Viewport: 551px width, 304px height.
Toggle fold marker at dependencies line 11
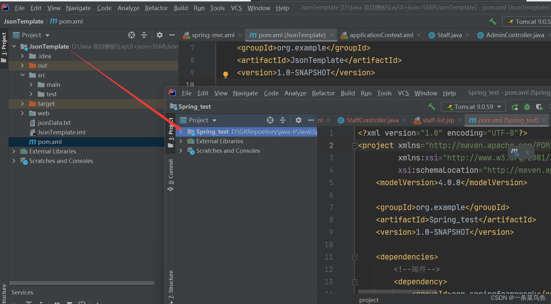pyautogui.click(x=354, y=257)
